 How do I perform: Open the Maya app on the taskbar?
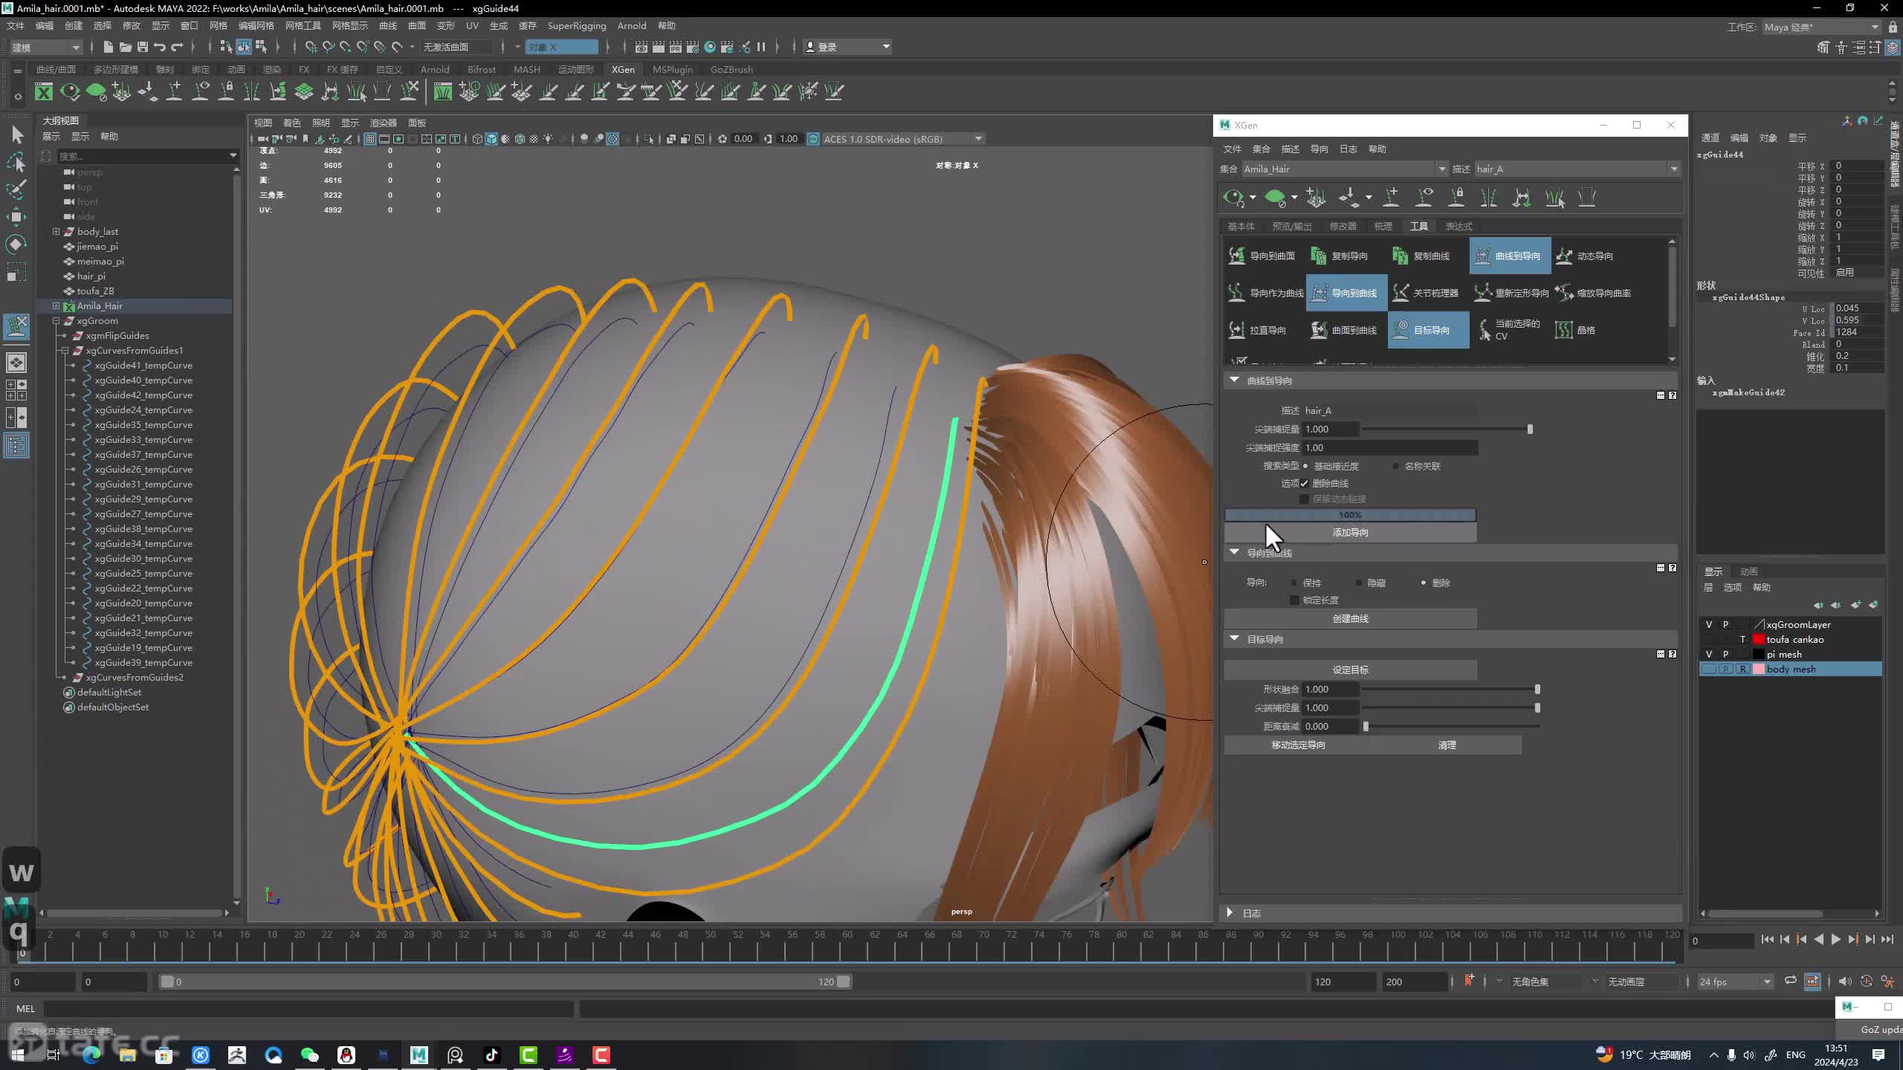[x=419, y=1054]
